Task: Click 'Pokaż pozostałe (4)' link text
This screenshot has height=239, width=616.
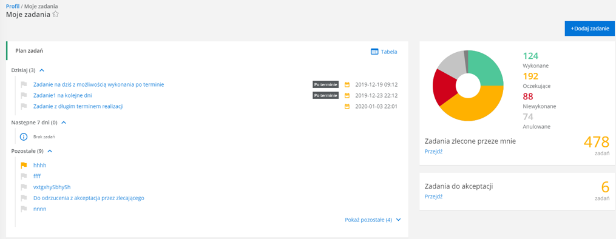Action: point(368,220)
